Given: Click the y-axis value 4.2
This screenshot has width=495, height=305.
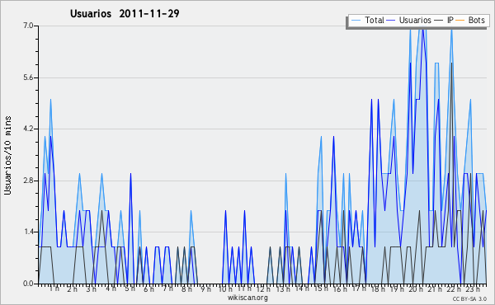Looking at the screenshot, I should click(x=28, y=129).
